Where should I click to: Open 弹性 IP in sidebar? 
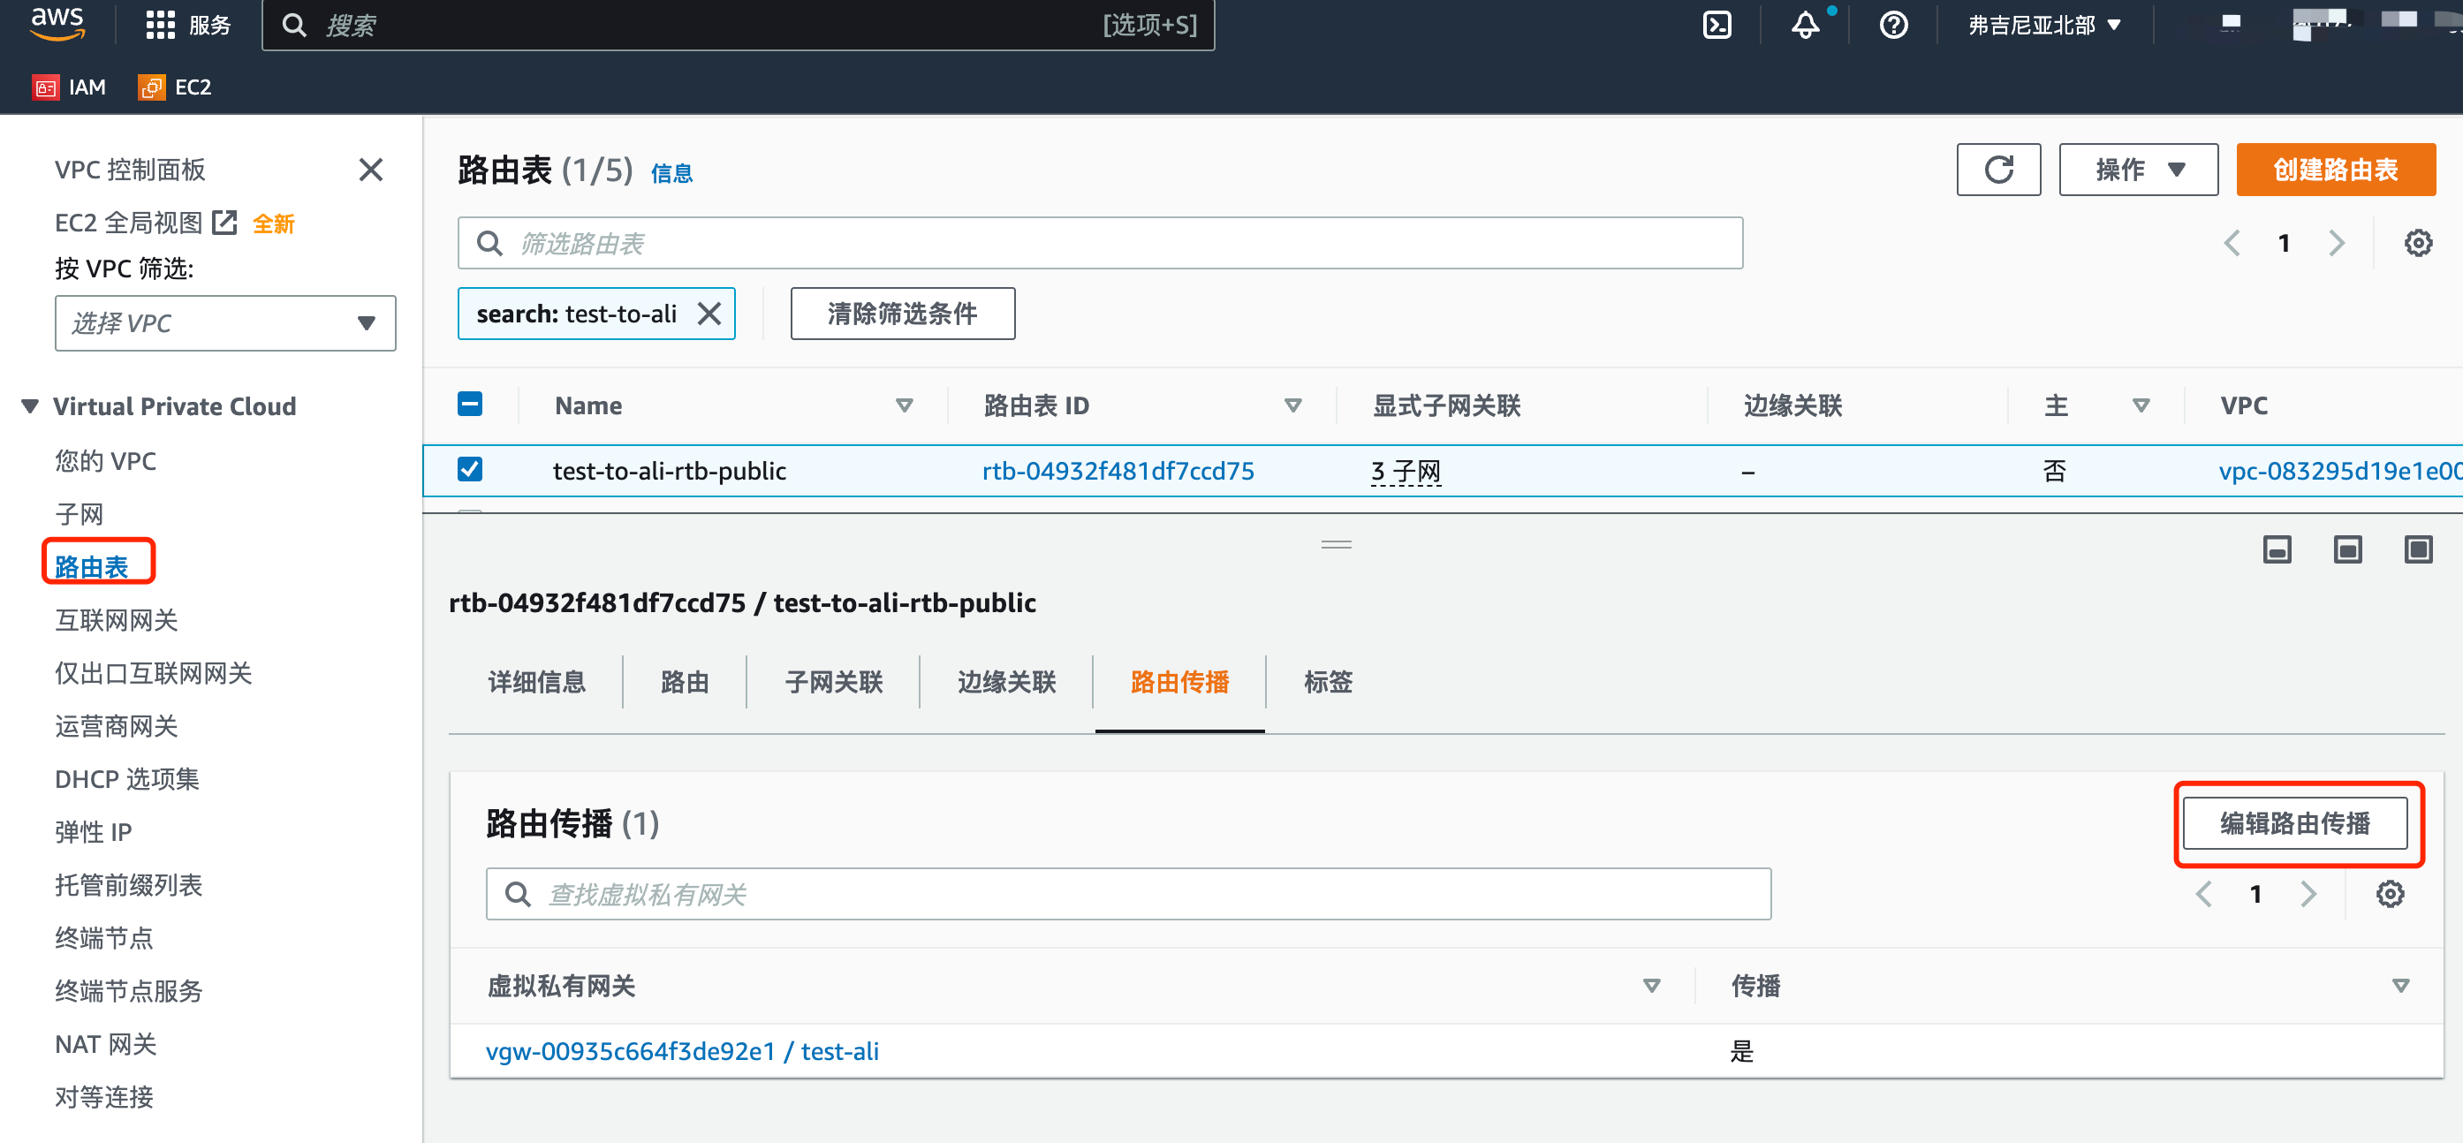pos(93,832)
